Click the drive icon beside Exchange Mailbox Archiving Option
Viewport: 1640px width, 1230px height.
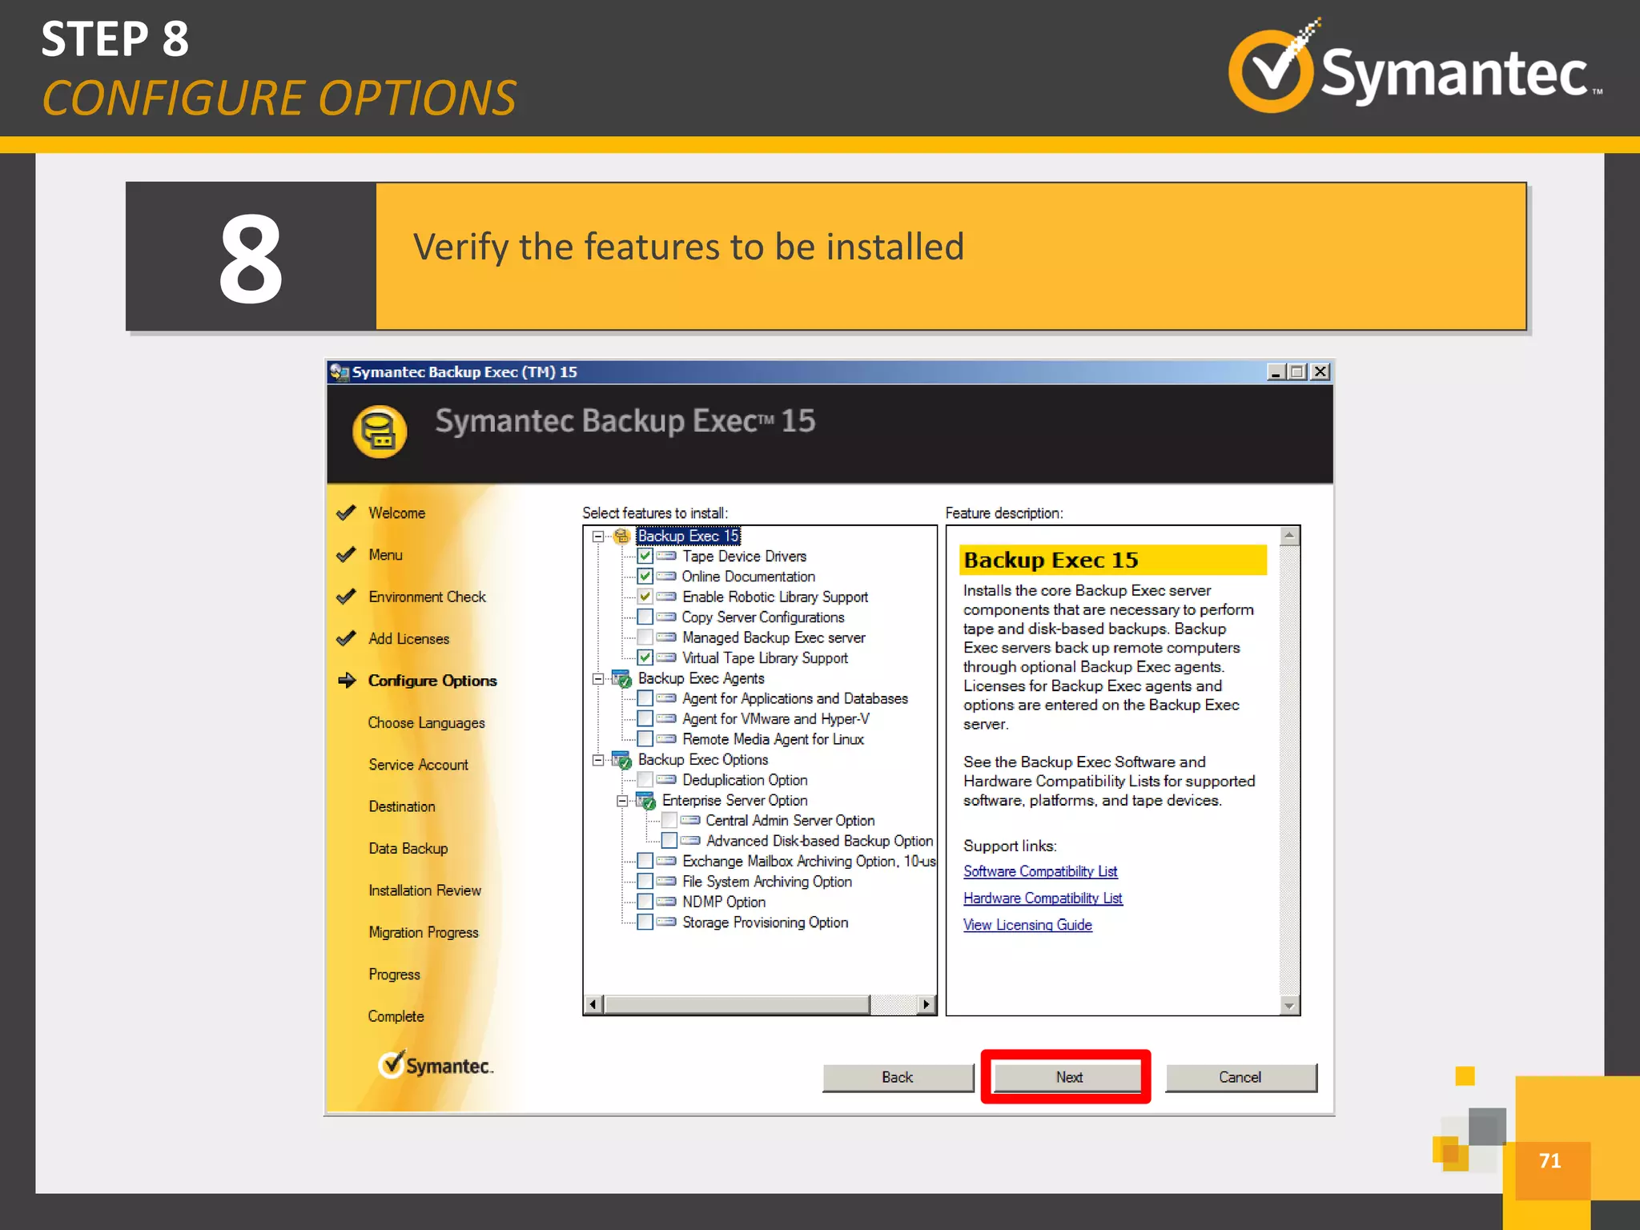click(666, 862)
